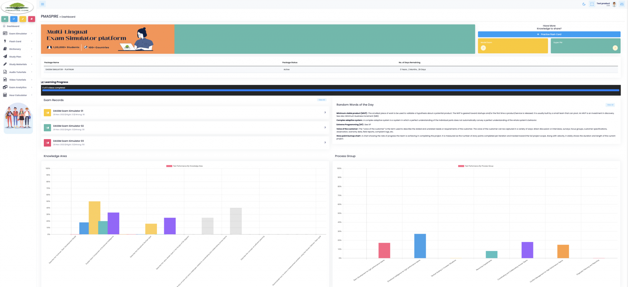Viewport: 628px width, 287px height.
Task: Click the yellow DASSM Exam Simulator 01 icon
Action: 47,113
